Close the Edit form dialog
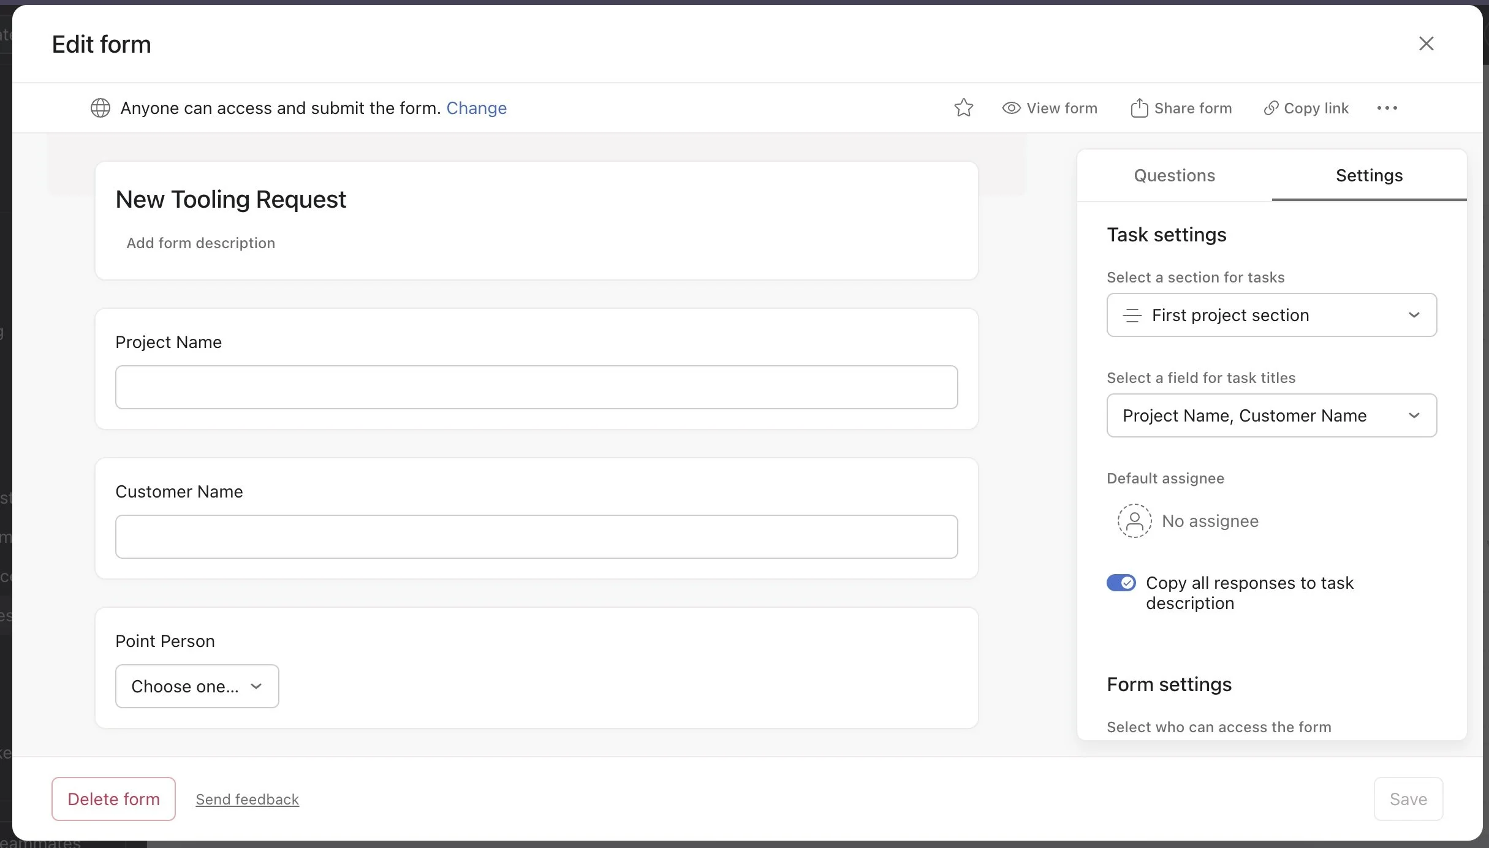 pos(1426,43)
